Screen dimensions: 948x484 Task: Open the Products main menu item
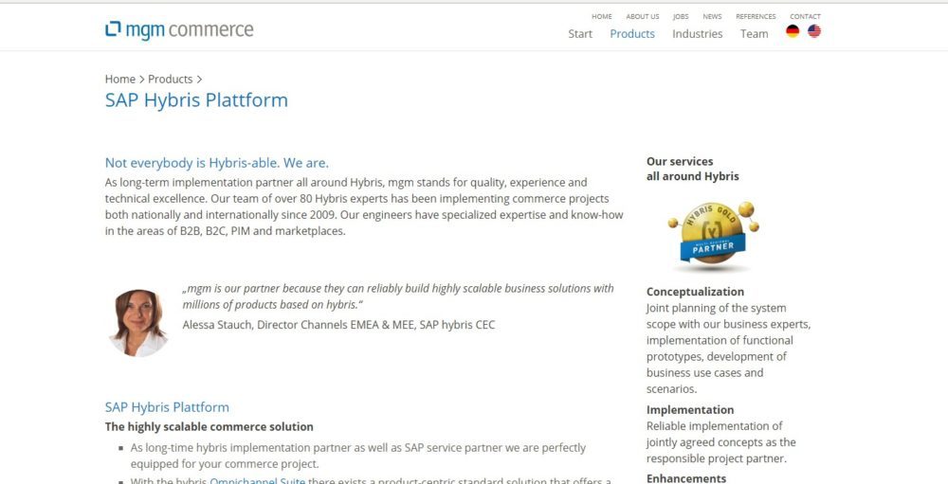click(632, 34)
